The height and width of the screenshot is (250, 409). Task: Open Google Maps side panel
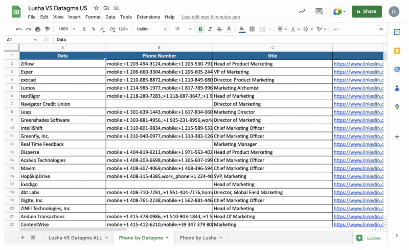point(397,107)
